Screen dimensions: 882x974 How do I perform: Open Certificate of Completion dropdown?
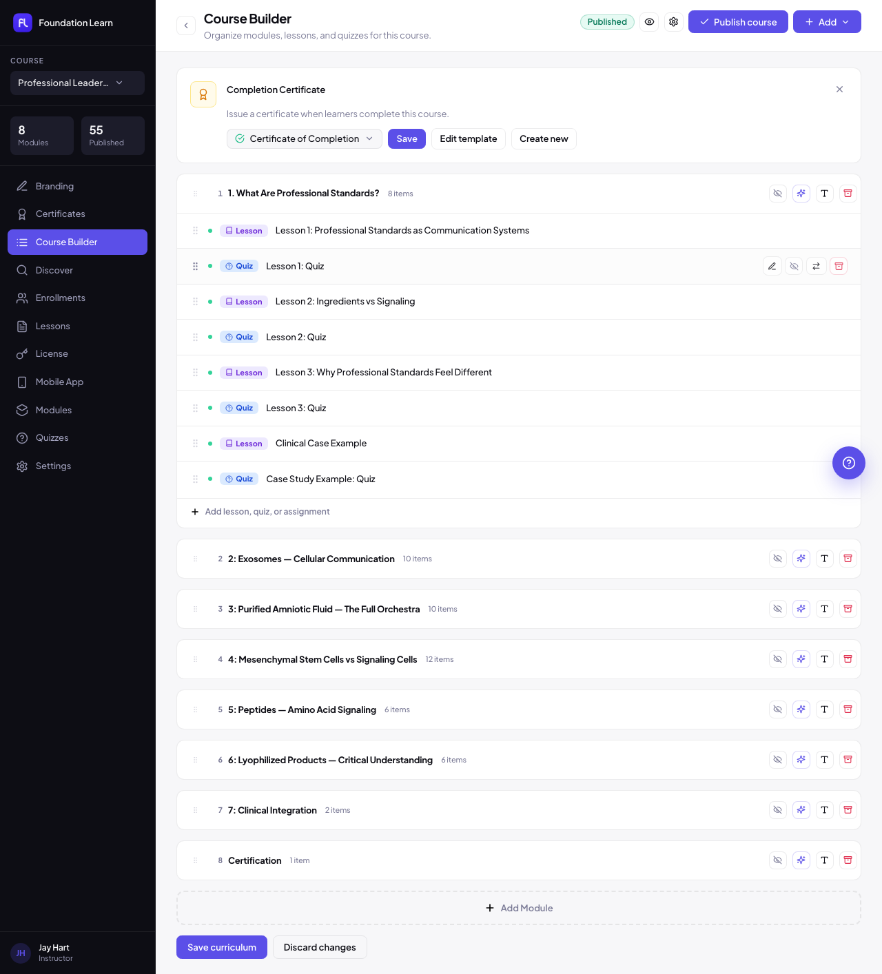point(305,138)
